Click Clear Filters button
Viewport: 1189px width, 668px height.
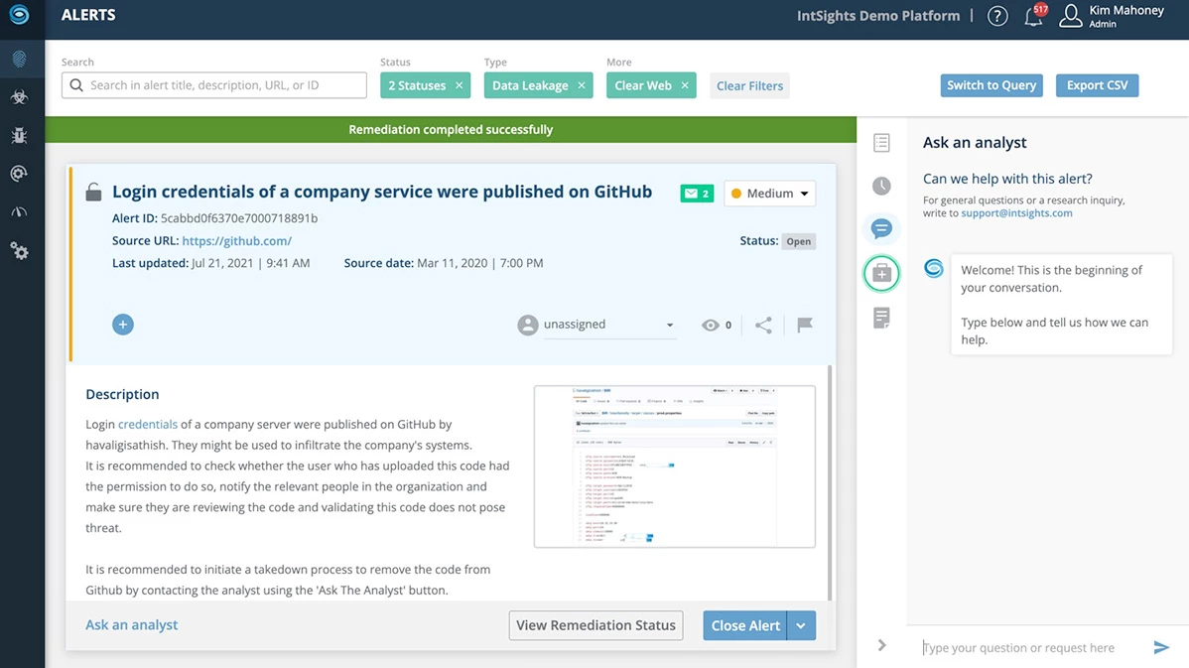click(x=749, y=85)
